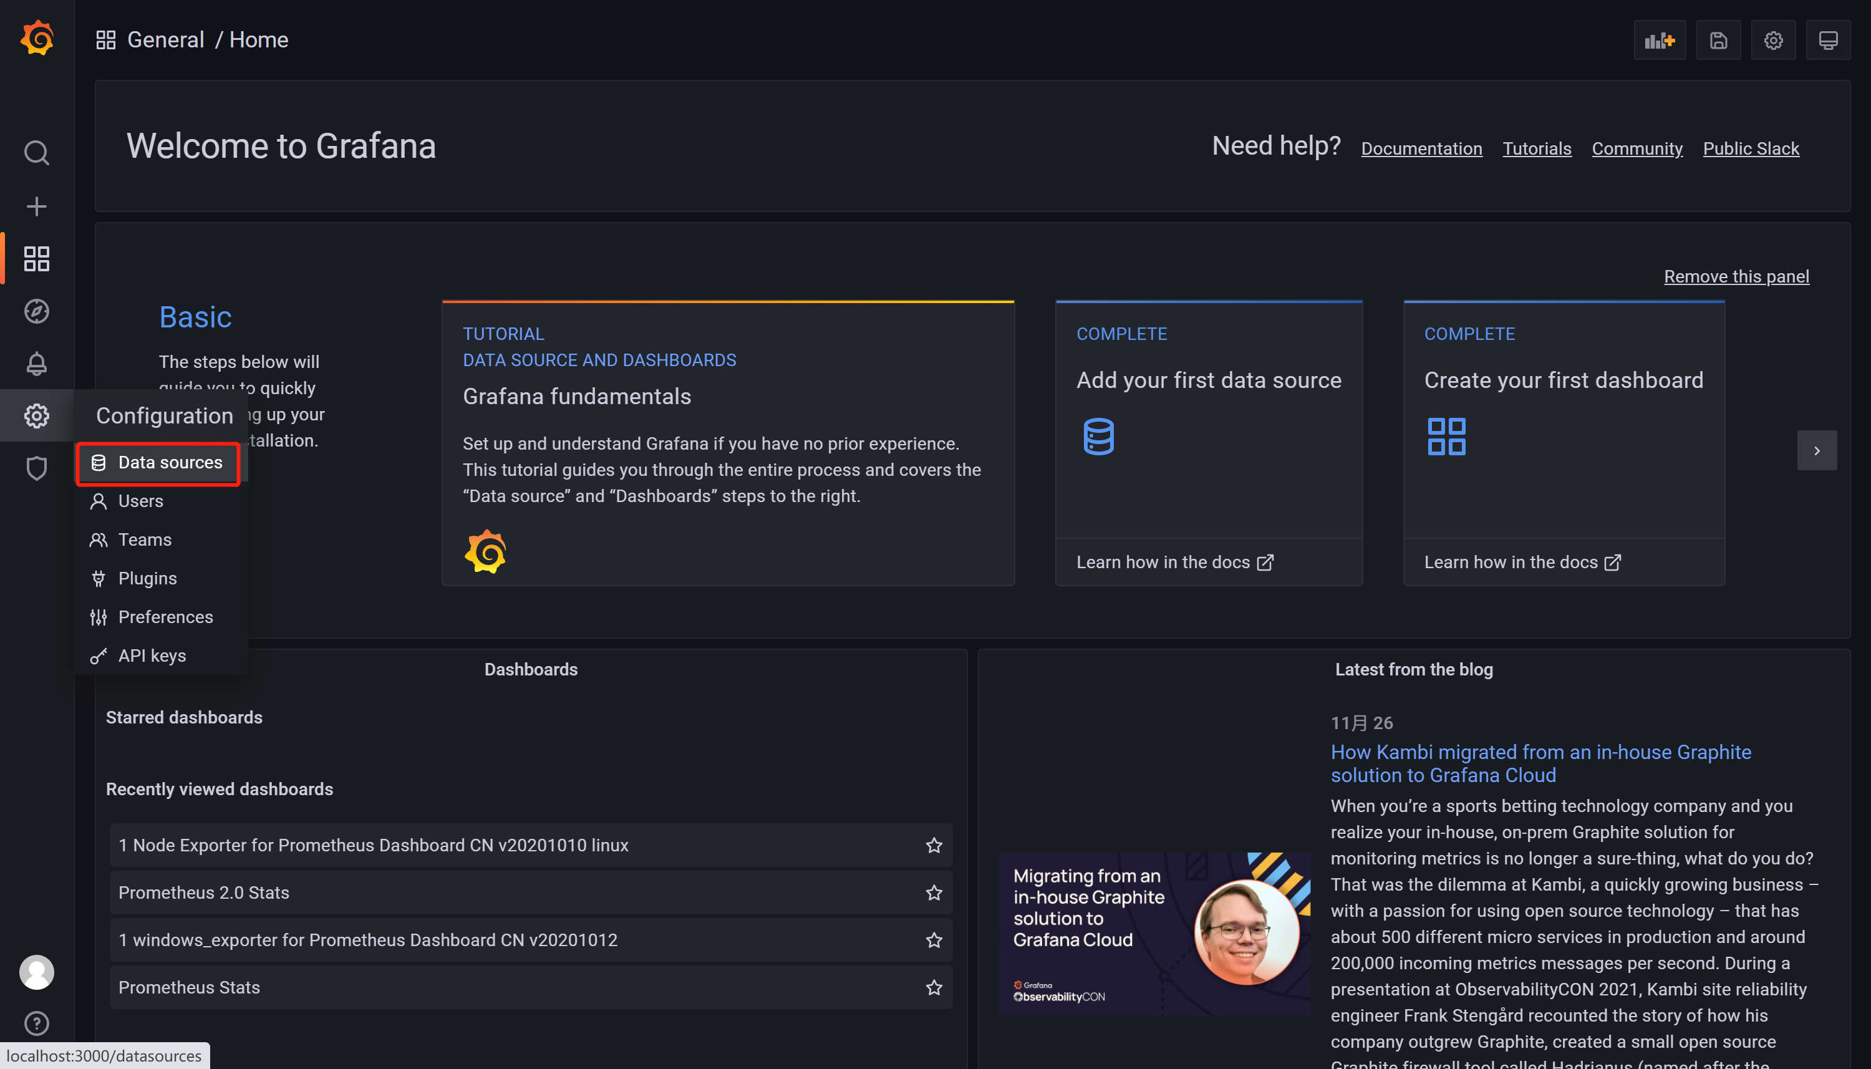
Task: Open the user profile avatar
Action: (x=37, y=972)
